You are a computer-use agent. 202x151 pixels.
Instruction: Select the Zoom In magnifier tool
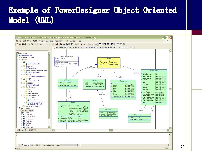tap(62, 48)
